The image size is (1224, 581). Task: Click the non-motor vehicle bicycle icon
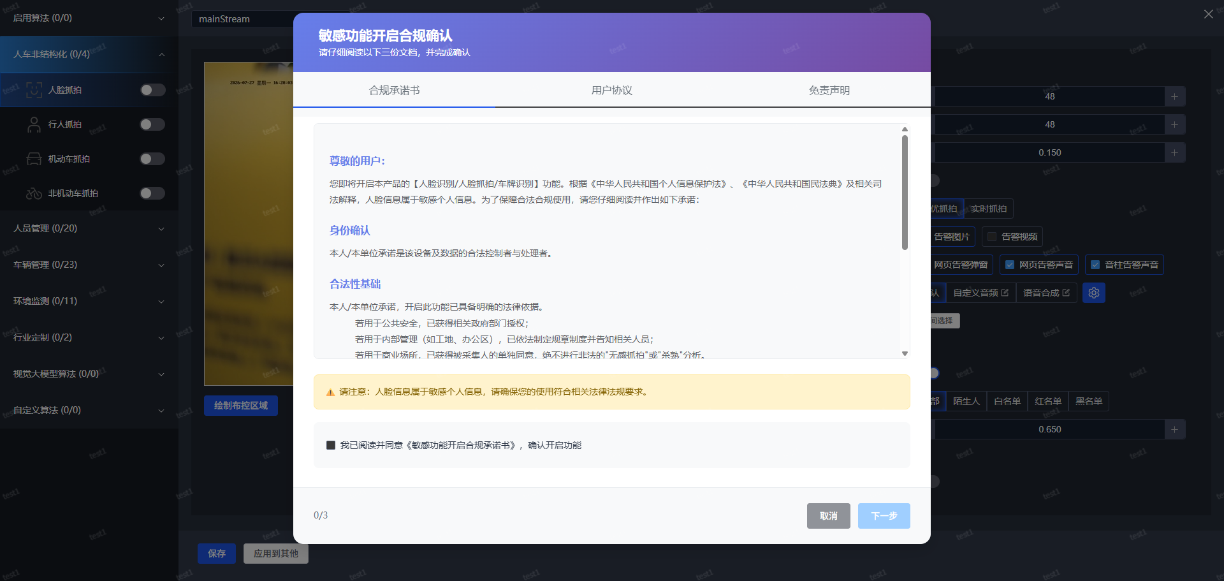pyautogui.click(x=34, y=193)
